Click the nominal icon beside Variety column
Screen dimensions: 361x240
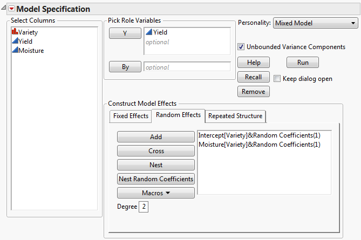[15, 32]
